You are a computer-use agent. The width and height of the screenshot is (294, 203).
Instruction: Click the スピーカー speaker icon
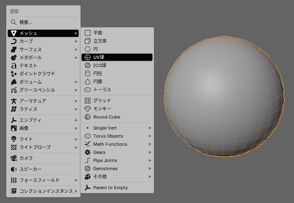[x=14, y=169]
